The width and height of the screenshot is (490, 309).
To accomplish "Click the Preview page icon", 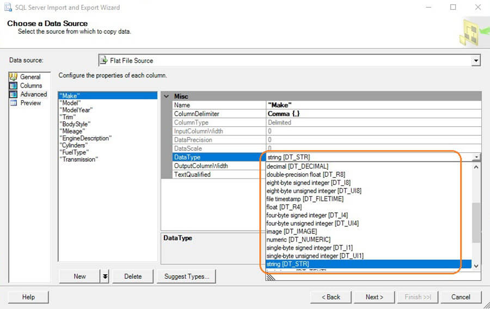I will tap(14, 103).
